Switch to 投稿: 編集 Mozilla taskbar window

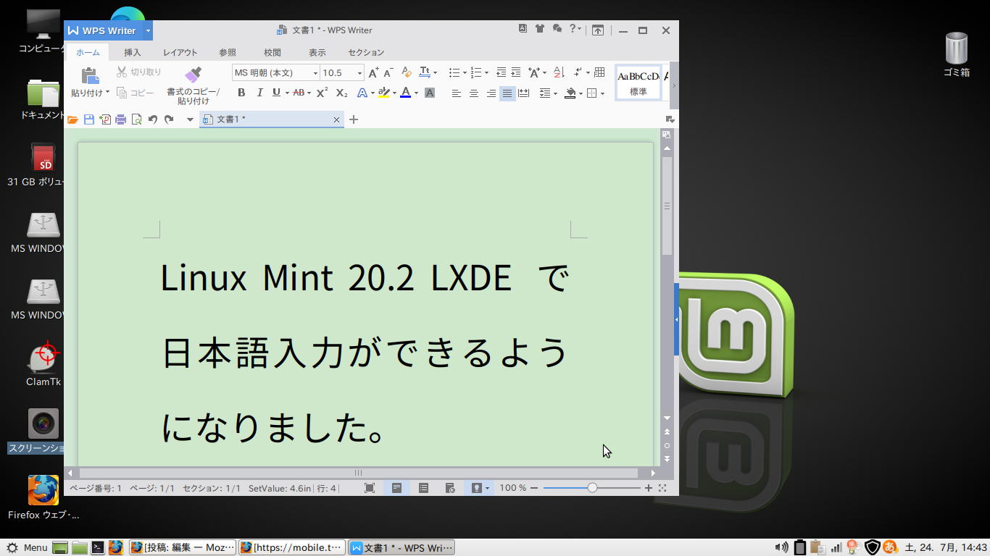point(183,547)
